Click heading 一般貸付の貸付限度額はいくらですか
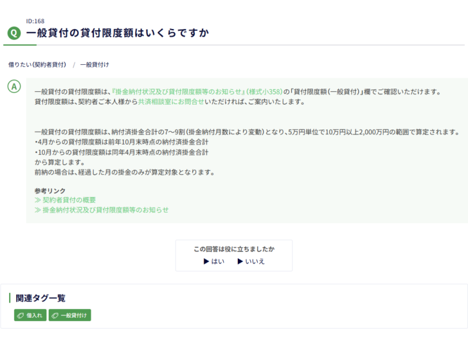The width and height of the screenshot is (468, 341). 118,33
